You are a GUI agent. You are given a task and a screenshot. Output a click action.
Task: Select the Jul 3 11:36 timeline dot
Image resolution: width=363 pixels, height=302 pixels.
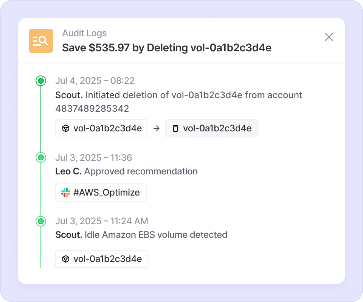click(41, 157)
